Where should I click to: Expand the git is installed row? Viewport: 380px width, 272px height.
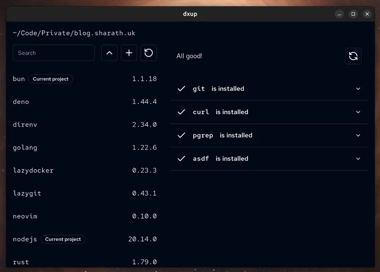pos(269,89)
